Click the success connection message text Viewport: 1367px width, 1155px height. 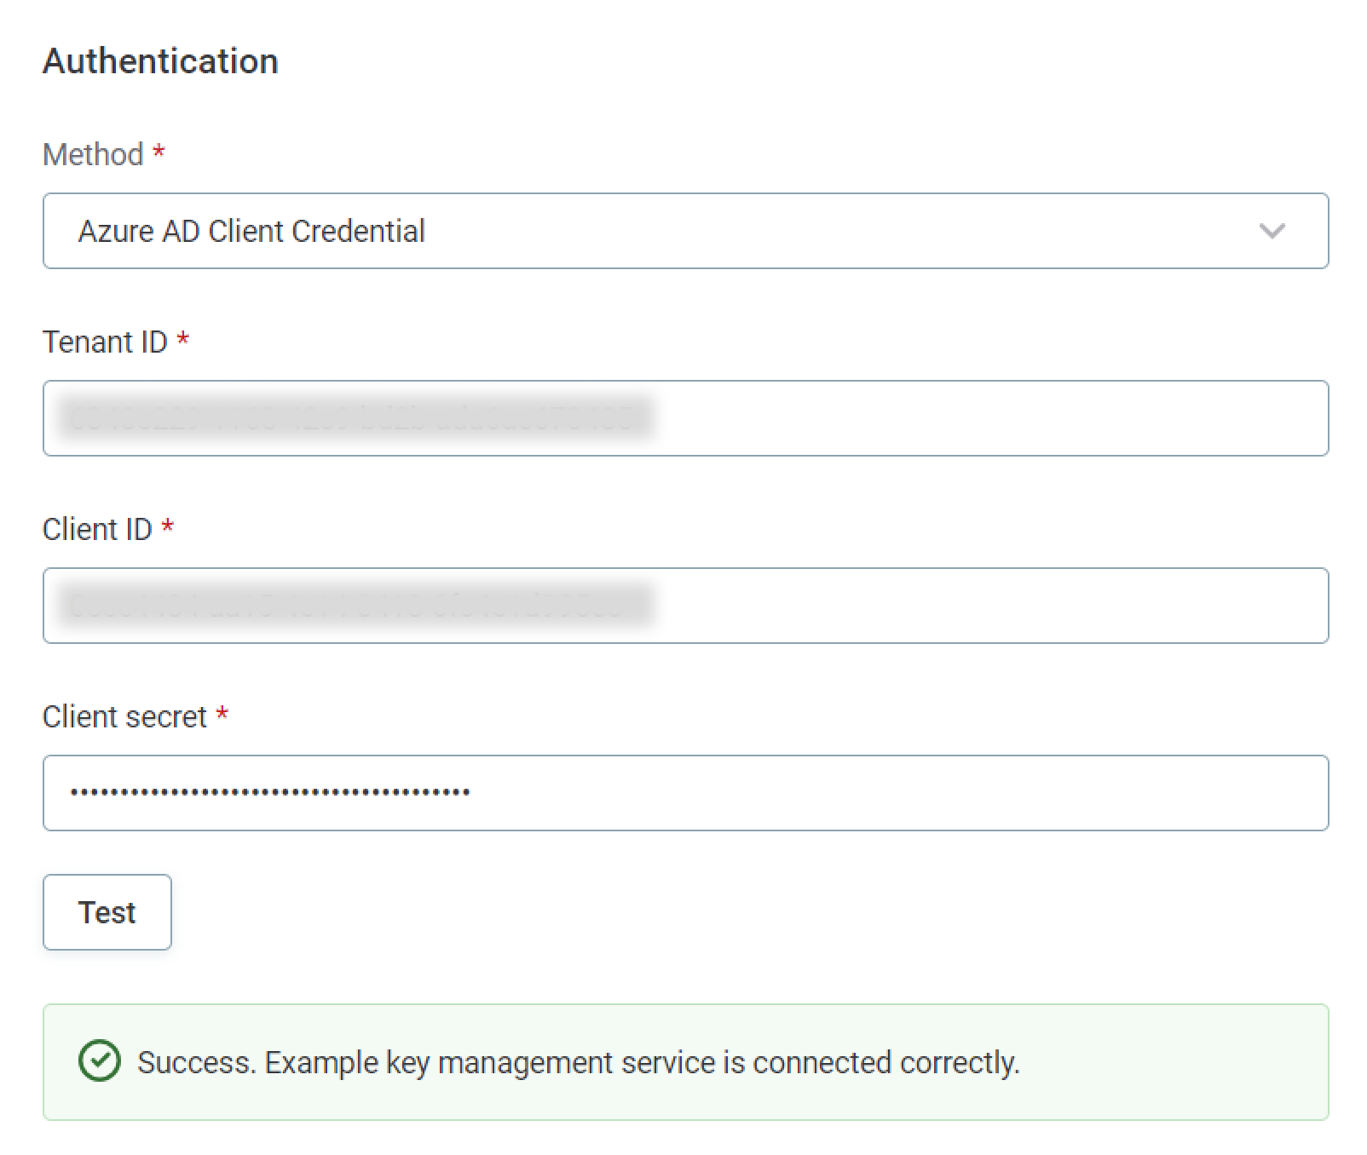(x=578, y=1062)
